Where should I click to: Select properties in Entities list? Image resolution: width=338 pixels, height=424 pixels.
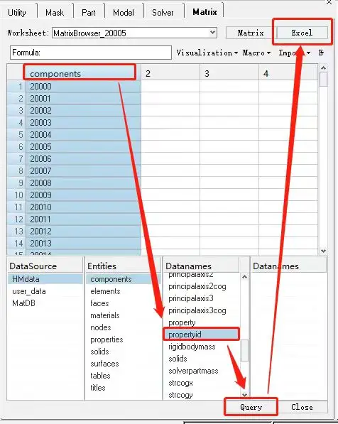(123, 339)
